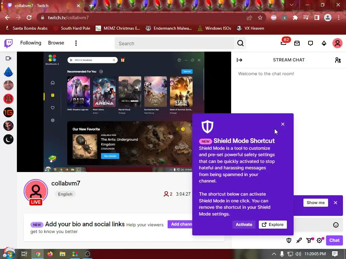Image resolution: width=346 pixels, height=259 pixels.
Task: Open the Chrome extensions puzzle icon
Action: point(295,18)
